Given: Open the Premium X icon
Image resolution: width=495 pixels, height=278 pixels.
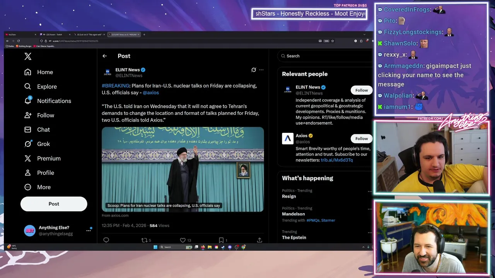Looking at the screenshot, I should [x=28, y=158].
